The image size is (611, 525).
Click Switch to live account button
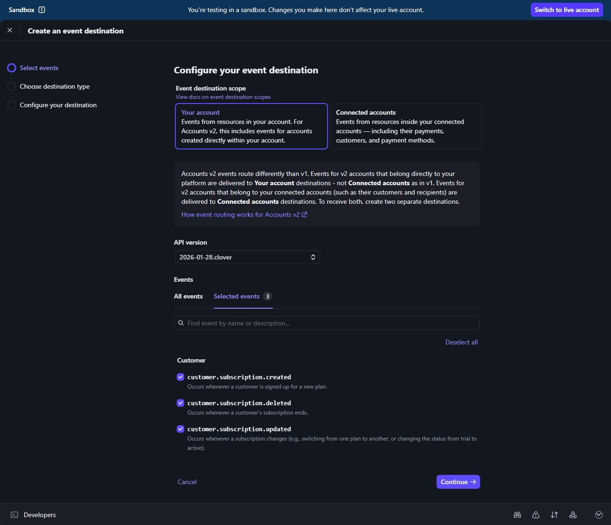tap(567, 10)
